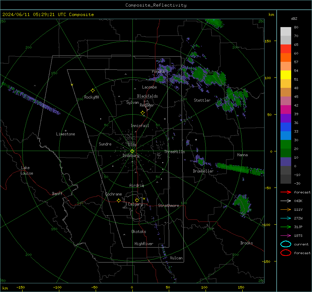Click the Calgary city label

tap(135, 204)
